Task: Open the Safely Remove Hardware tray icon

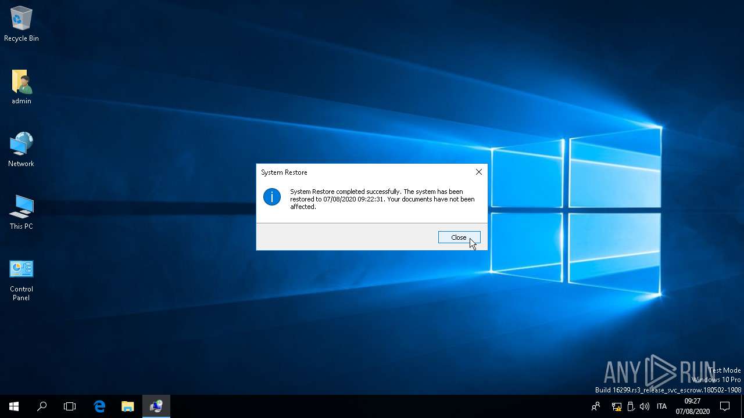Action: [x=631, y=406]
